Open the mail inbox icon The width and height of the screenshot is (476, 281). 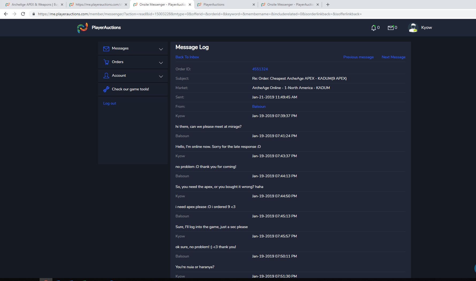coord(391,27)
